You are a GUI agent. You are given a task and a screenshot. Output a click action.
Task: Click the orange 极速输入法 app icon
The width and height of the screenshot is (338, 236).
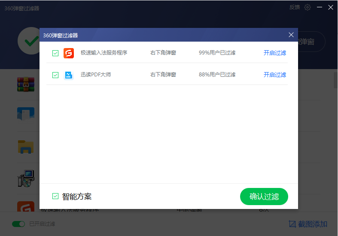(69, 53)
